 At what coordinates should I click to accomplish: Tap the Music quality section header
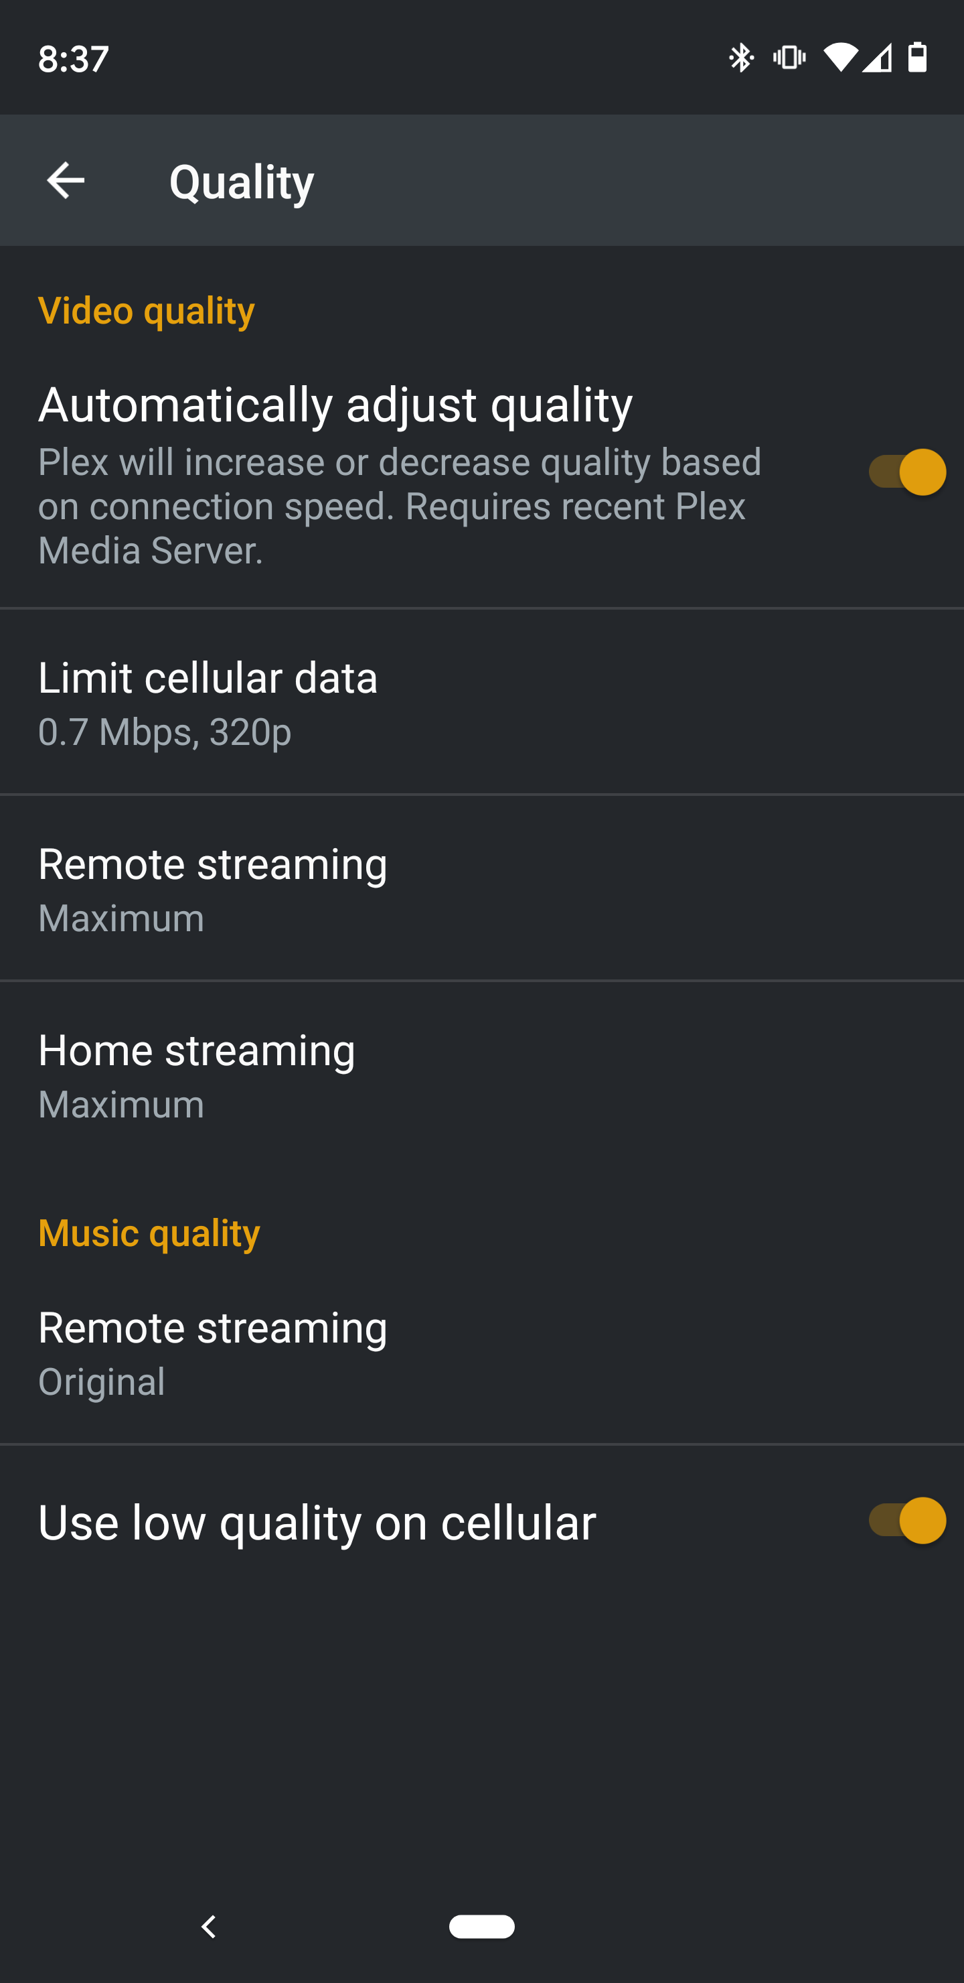click(149, 1233)
